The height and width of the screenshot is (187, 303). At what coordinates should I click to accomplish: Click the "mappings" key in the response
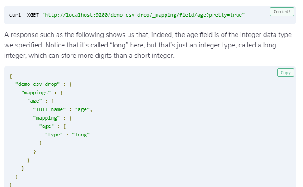(36, 93)
